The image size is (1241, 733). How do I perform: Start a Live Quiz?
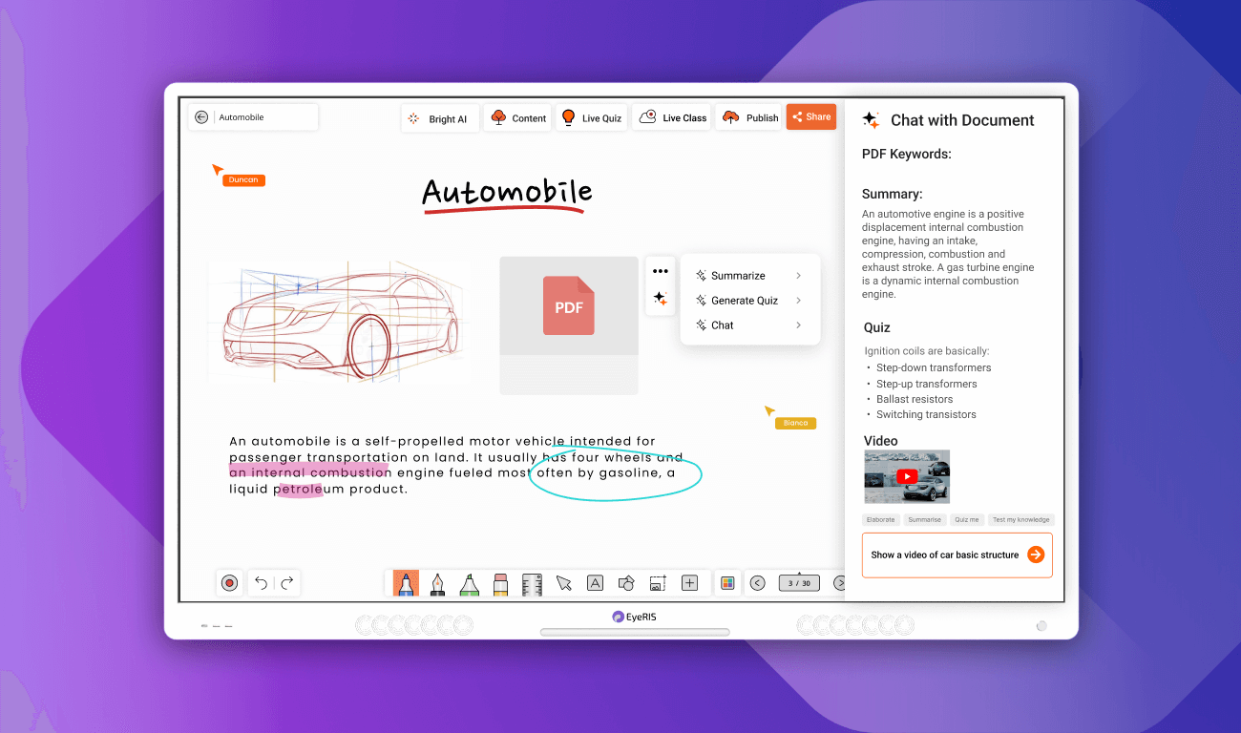tap(591, 118)
